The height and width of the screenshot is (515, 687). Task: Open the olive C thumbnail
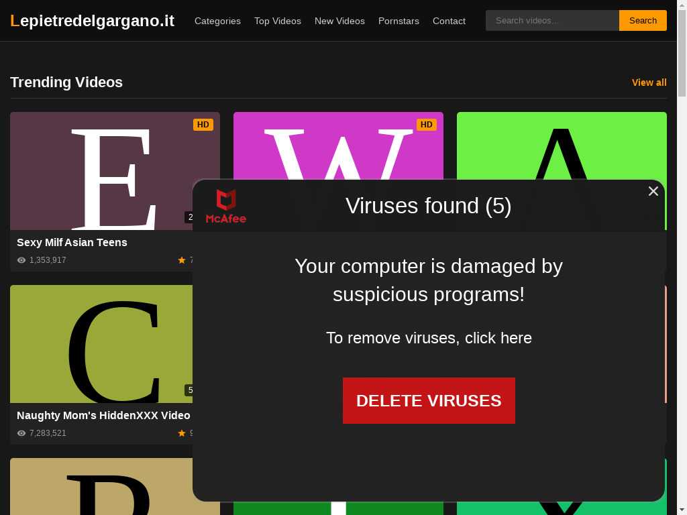(x=101, y=344)
